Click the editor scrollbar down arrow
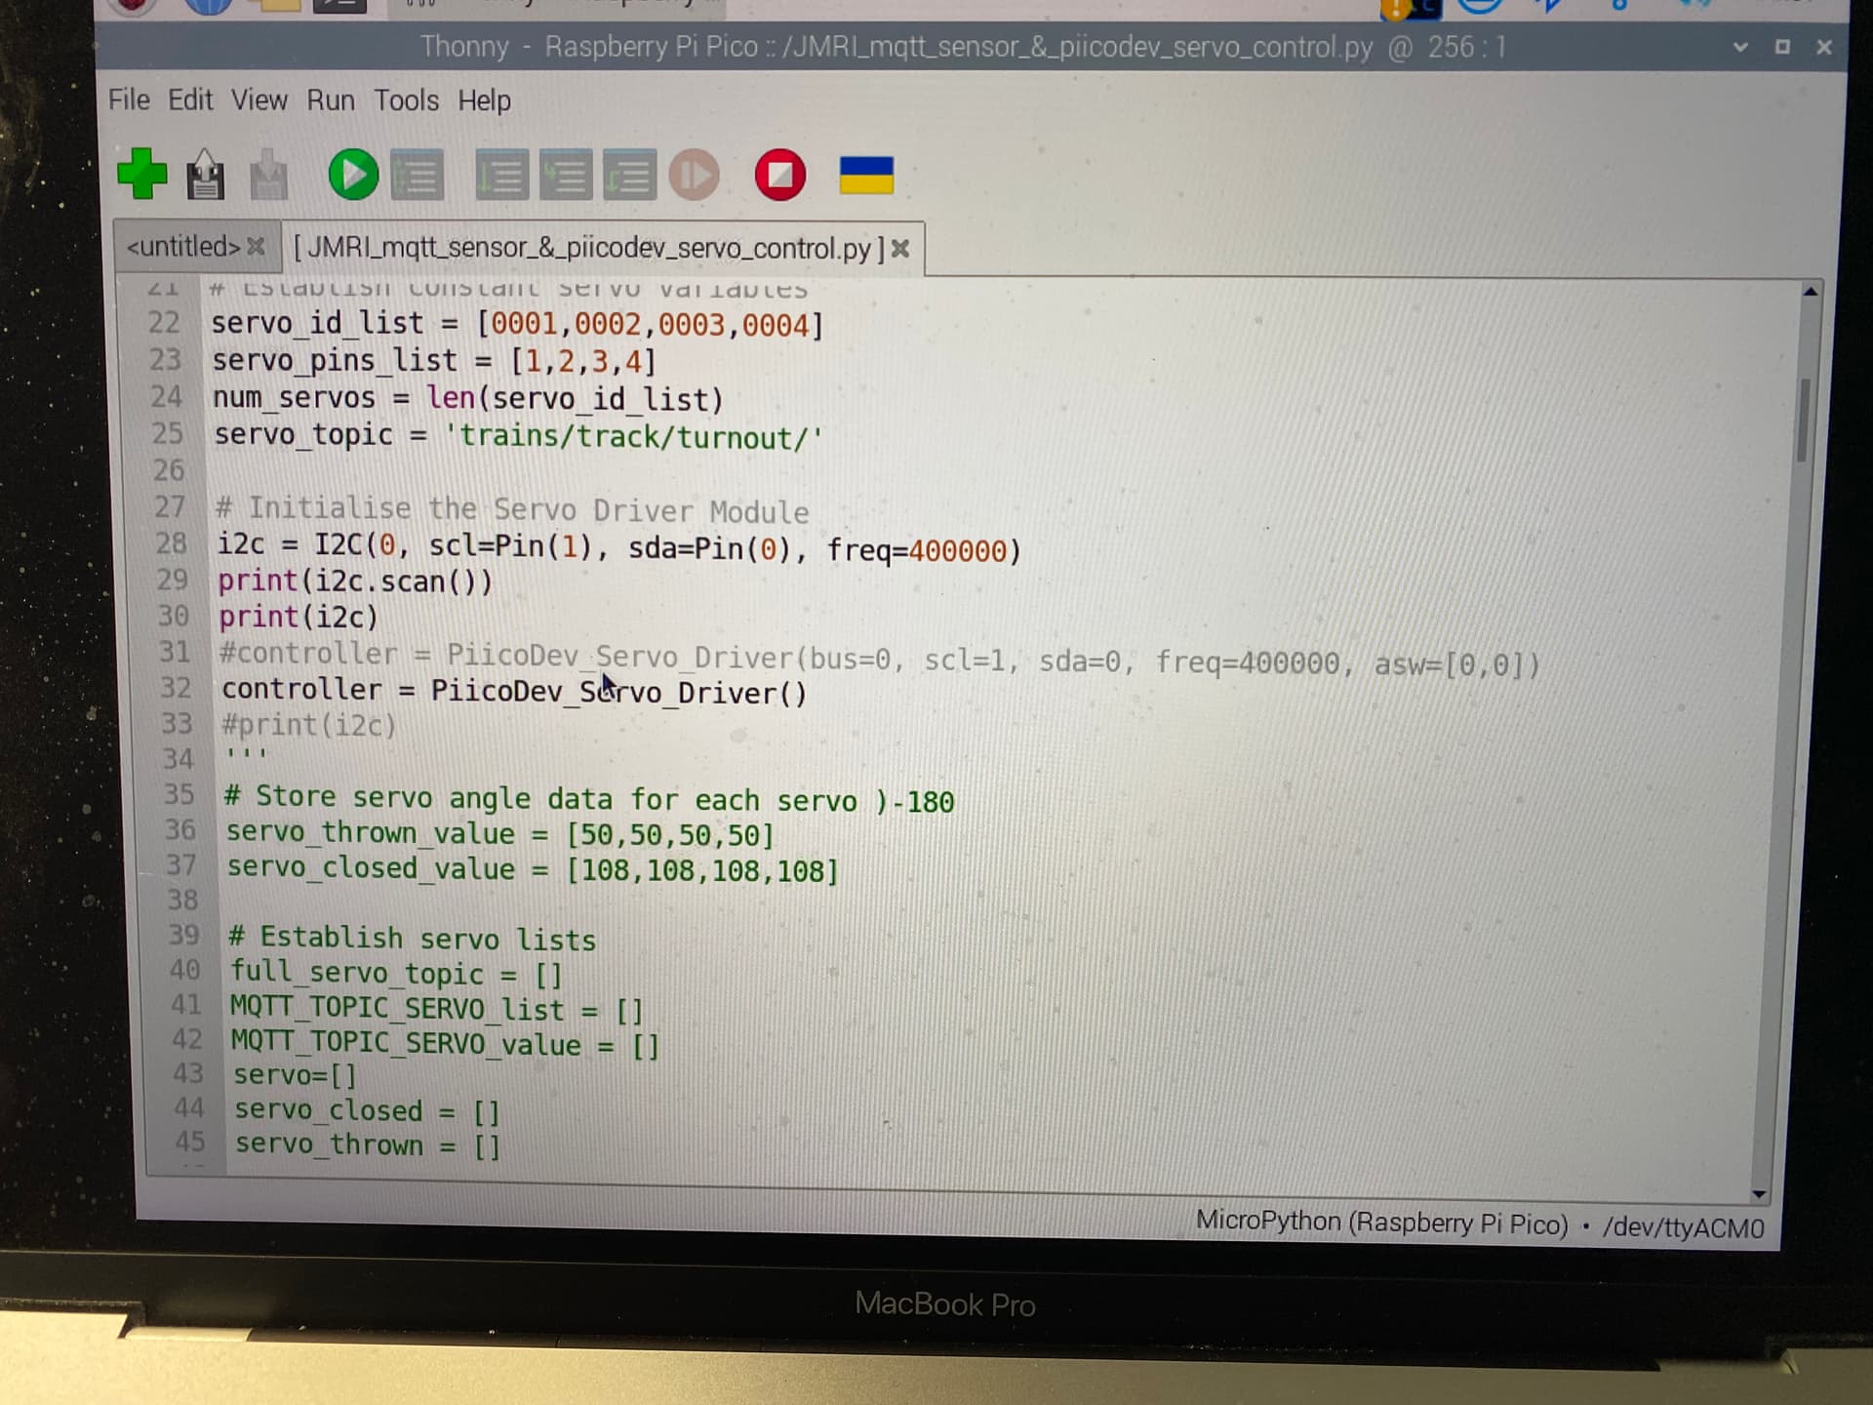The image size is (1873, 1405). pyautogui.click(x=1759, y=1194)
